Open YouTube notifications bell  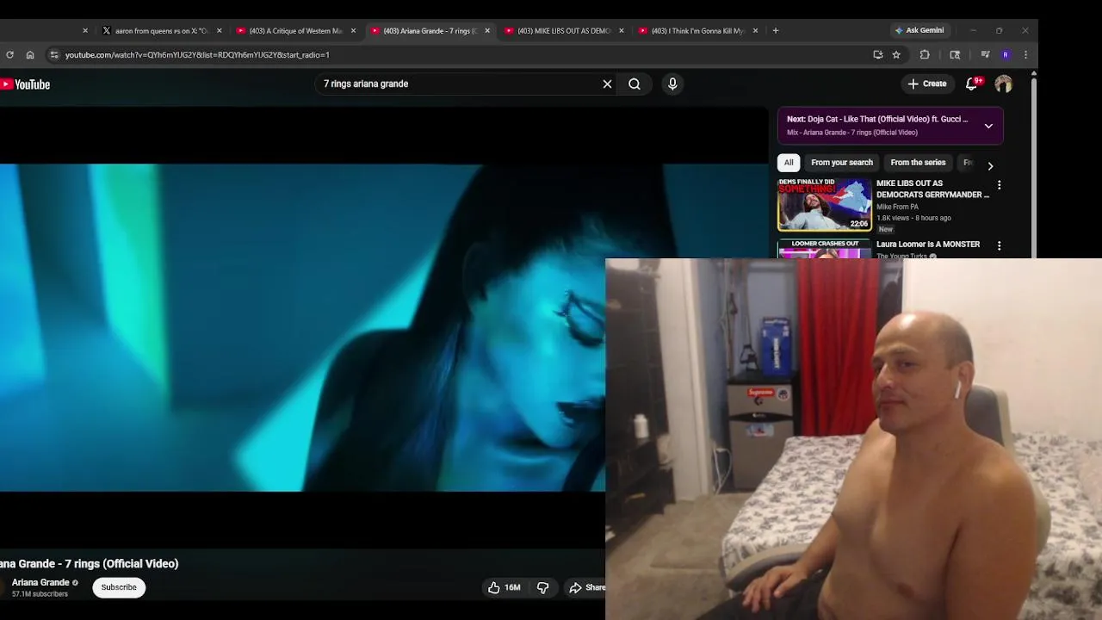[x=972, y=84]
